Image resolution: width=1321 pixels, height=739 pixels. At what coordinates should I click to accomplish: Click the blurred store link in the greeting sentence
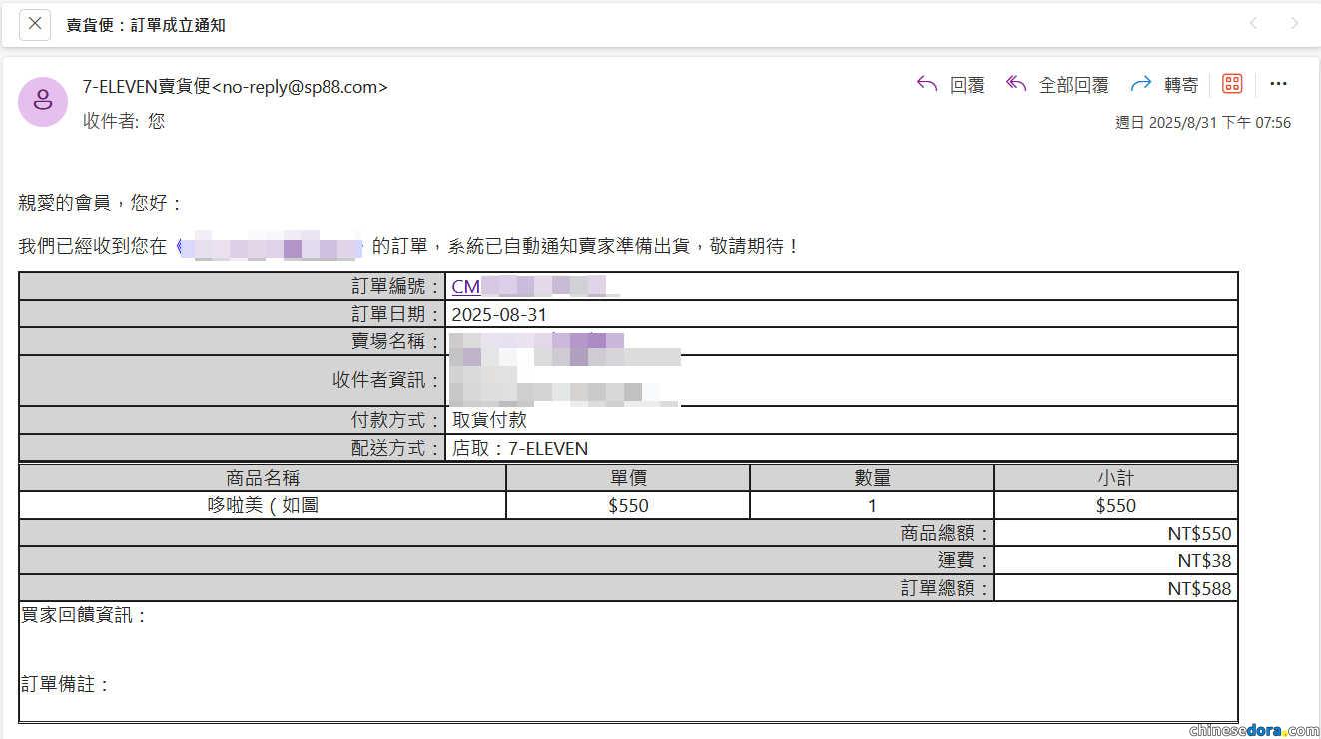pos(269,245)
